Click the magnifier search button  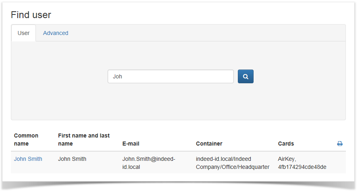pyautogui.click(x=246, y=76)
